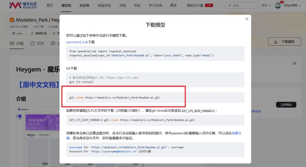Go to the 首页 nav item
Image resolution: width=306 pixels, height=167 pixels.
pyautogui.click(x=50, y=5)
